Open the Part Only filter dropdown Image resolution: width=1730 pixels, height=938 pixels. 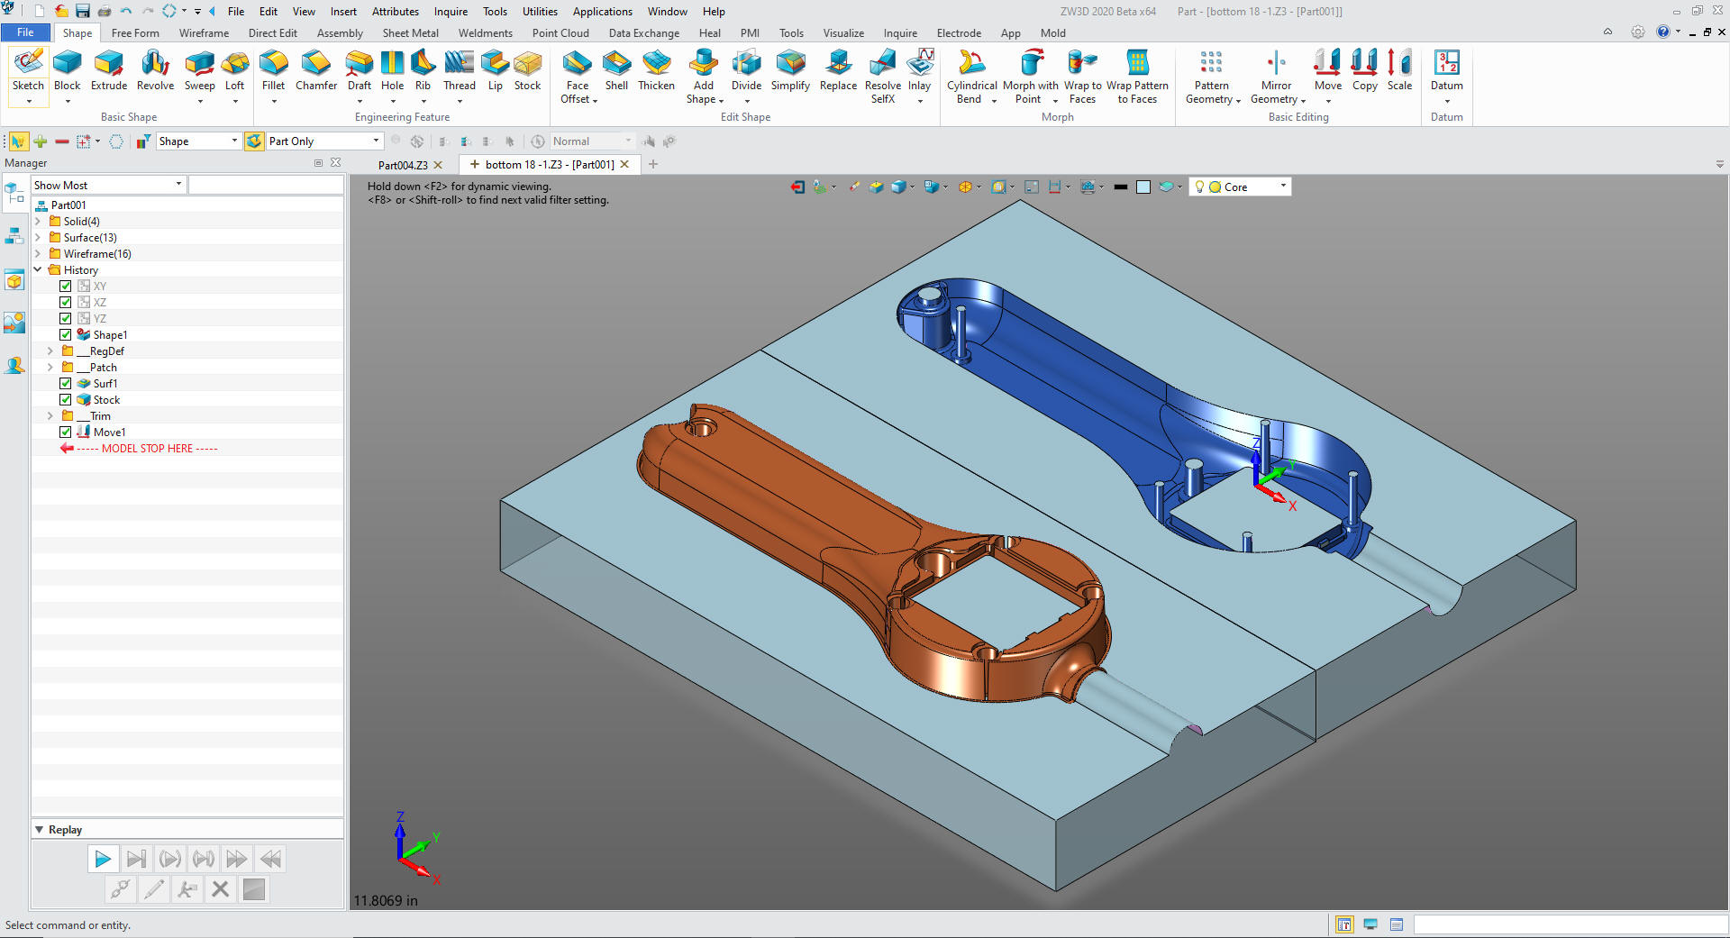[376, 141]
